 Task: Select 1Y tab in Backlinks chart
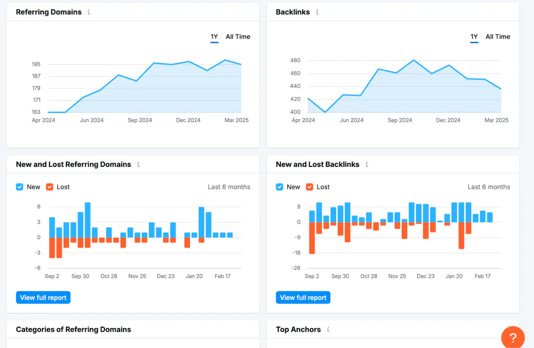[x=474, y=37]
